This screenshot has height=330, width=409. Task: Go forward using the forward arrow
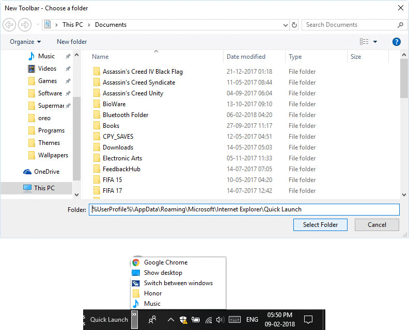[25, 25]
